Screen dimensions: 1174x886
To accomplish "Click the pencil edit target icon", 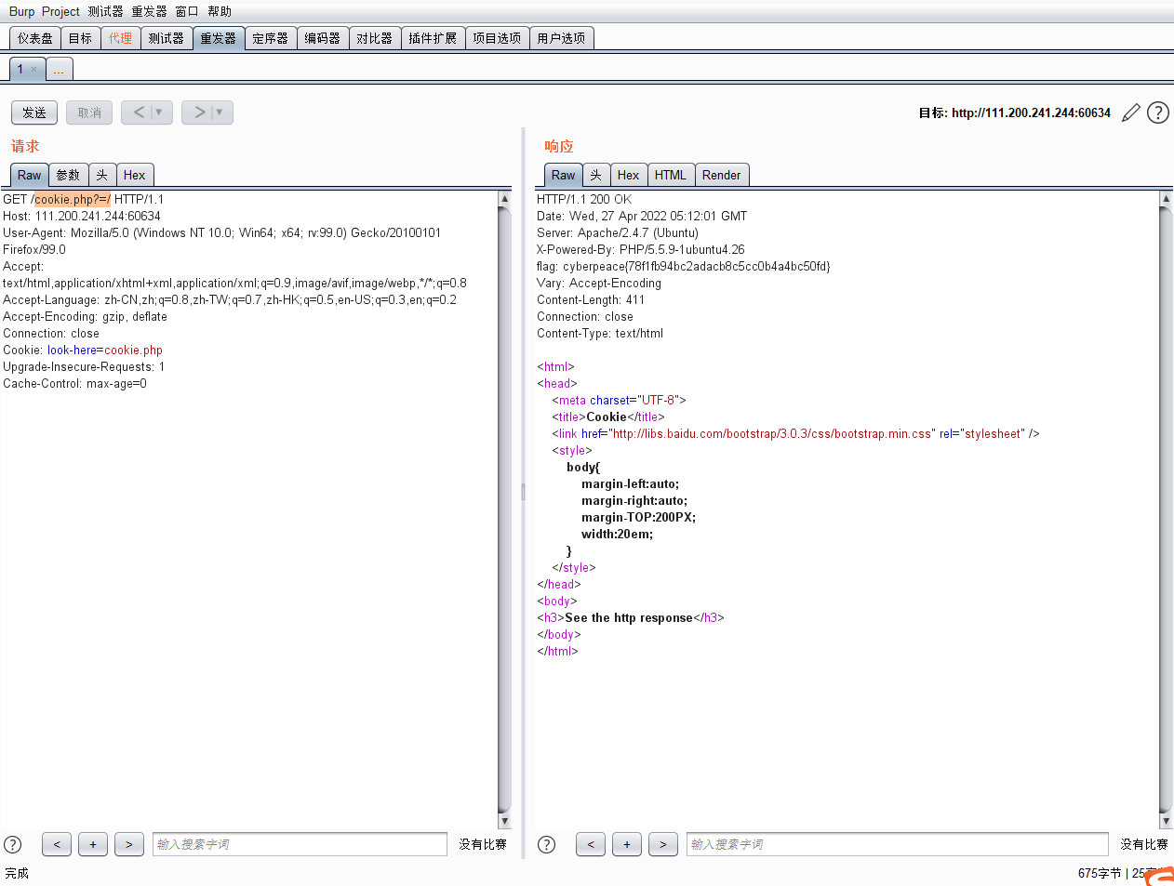I will (1130, 112).
